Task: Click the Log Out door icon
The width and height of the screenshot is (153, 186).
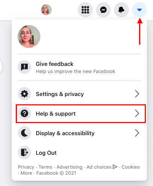Action: click(x=24, y=152)
